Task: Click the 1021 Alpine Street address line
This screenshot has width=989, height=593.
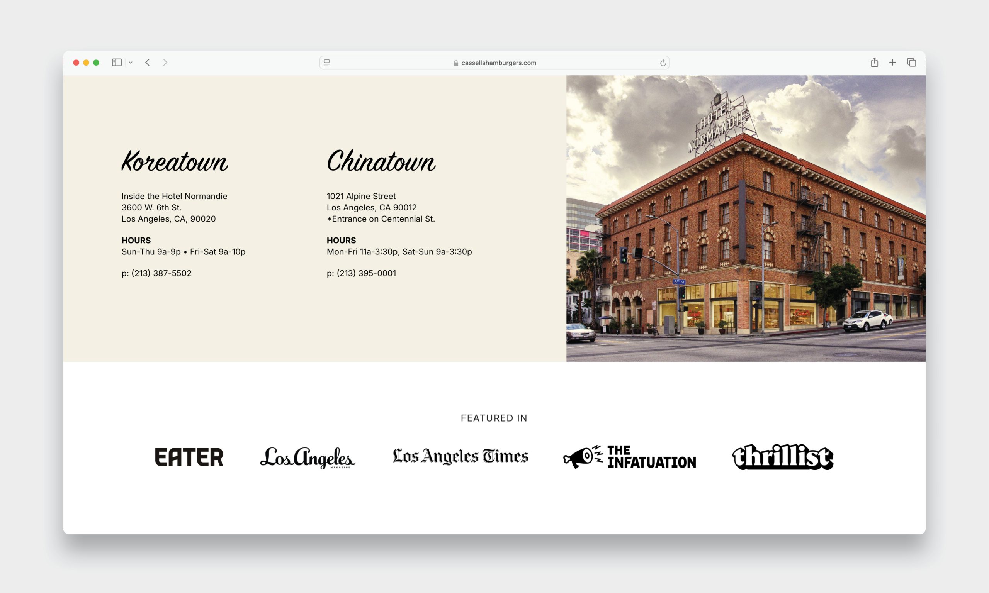Action: pos(361,196)
